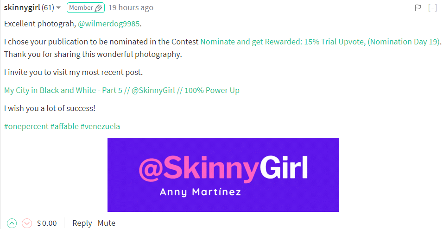Screen dimensions: 443x229
Task: Collapse the comment thread
Action: click(x=432, y=7)
